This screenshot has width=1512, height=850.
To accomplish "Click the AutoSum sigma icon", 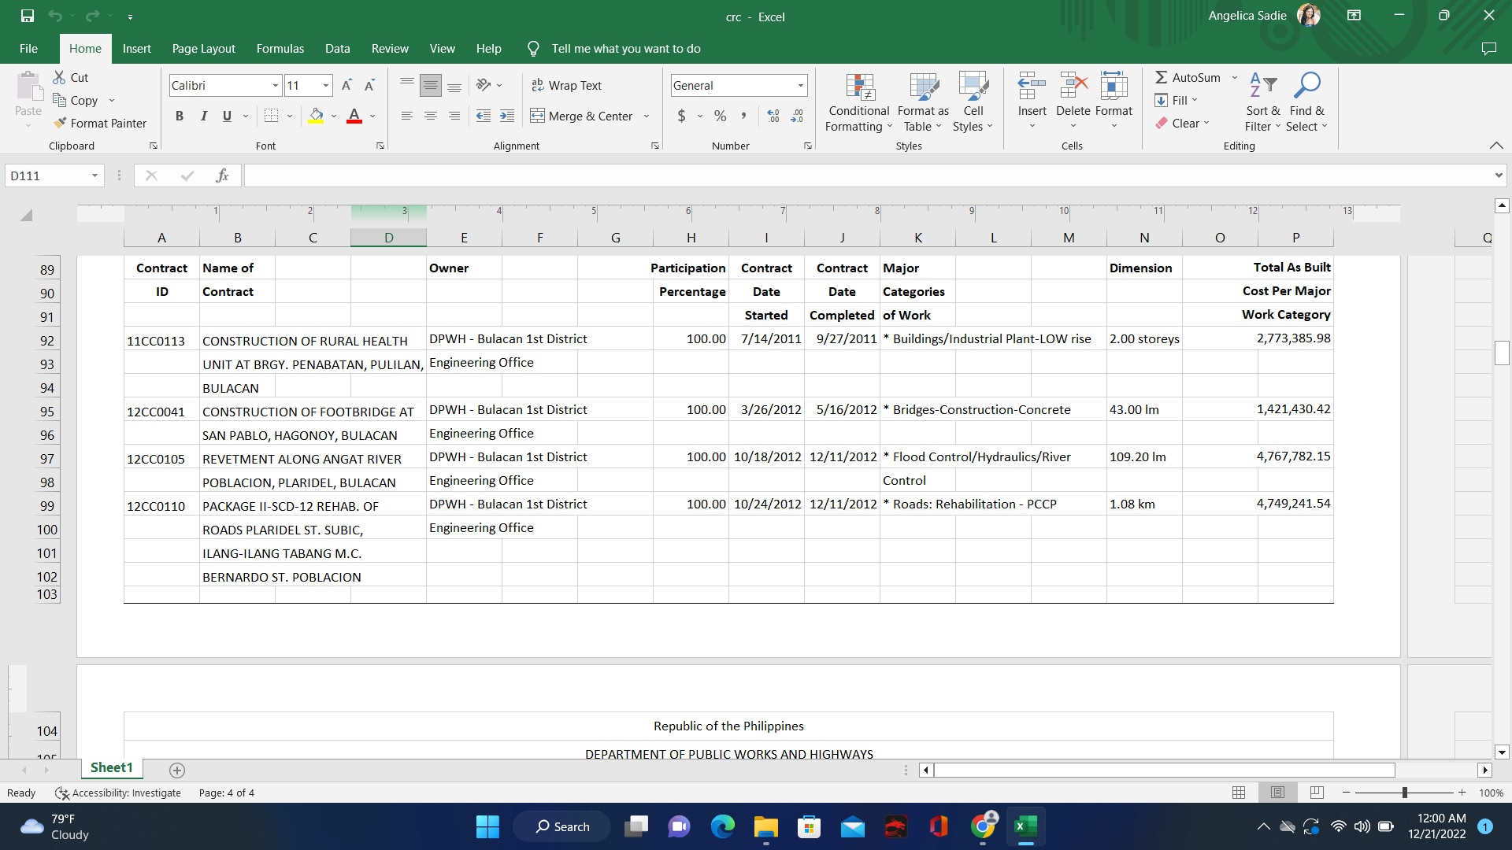I will point(1161,77).
